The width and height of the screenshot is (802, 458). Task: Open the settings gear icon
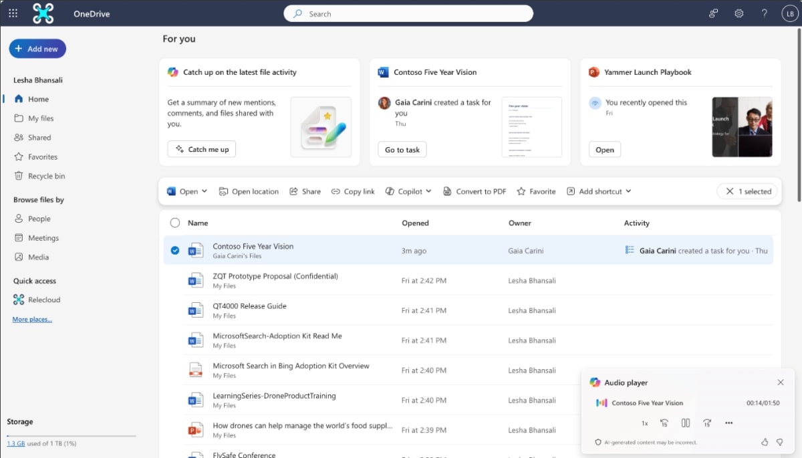click(x=739, y=13)
